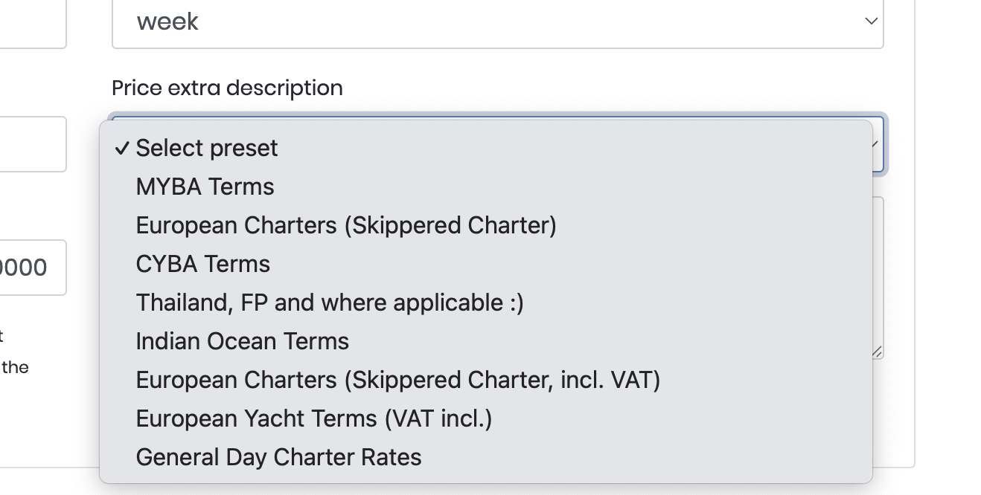Choose the "CYBA Terms" preset

click(x=202, y=264)
